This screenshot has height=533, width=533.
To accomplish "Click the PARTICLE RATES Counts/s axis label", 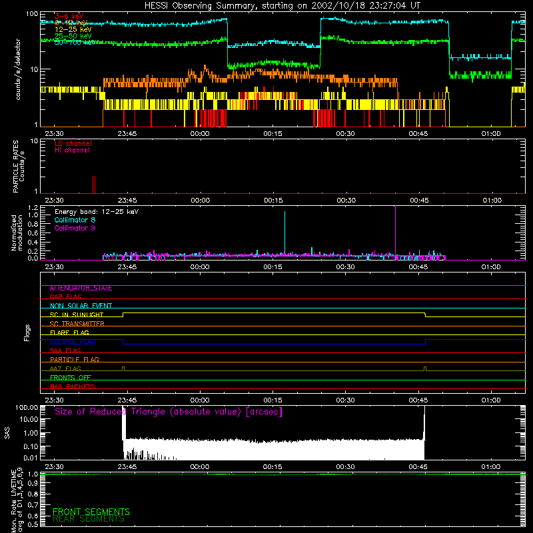I will coord(19,166).
